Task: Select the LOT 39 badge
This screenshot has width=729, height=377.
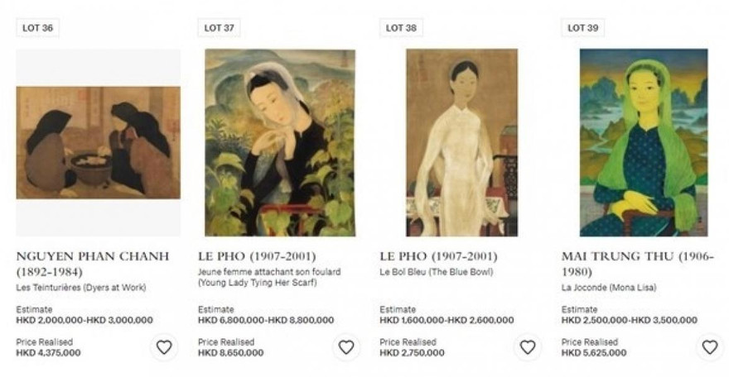Action: coord(583,28)
